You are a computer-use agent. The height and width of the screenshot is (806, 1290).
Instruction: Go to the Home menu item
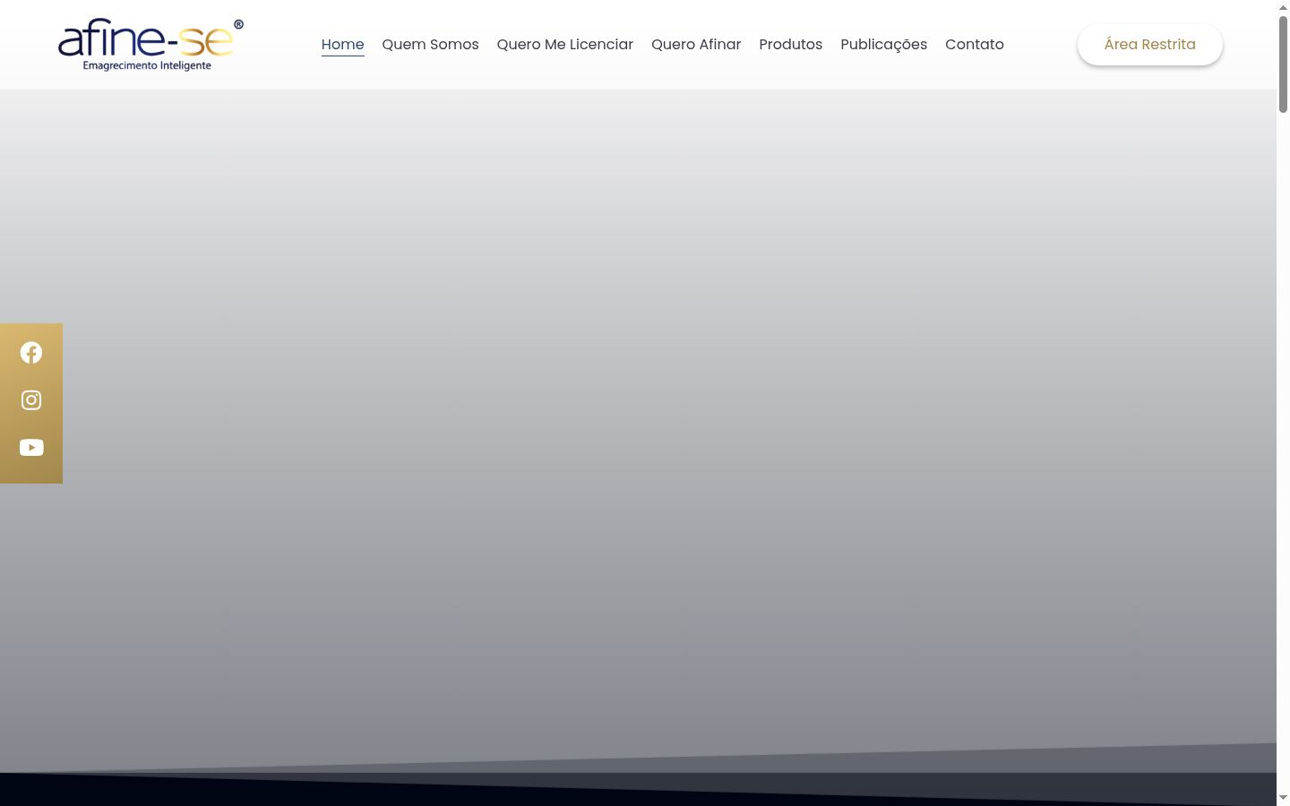[342, 45]
